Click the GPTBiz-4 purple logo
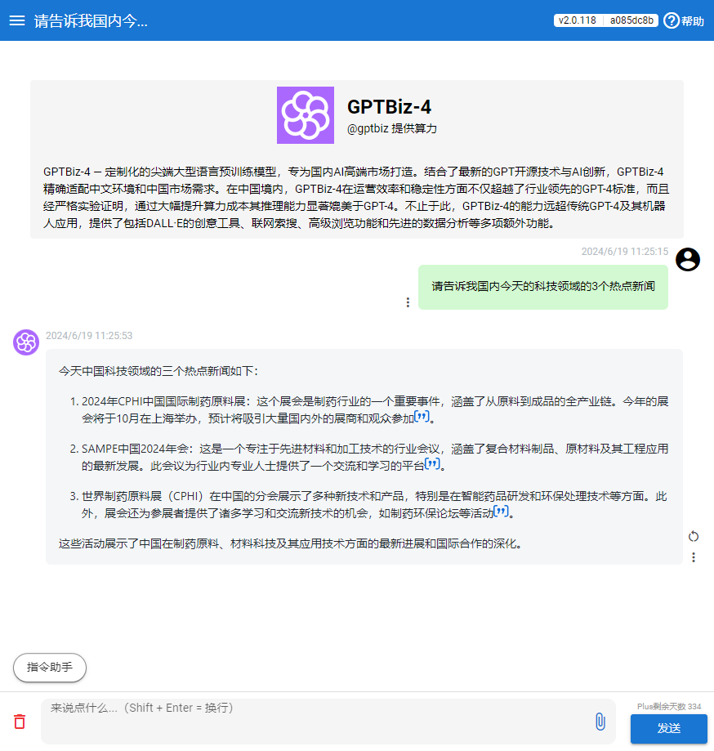714x751 pixels. point(306,115)
